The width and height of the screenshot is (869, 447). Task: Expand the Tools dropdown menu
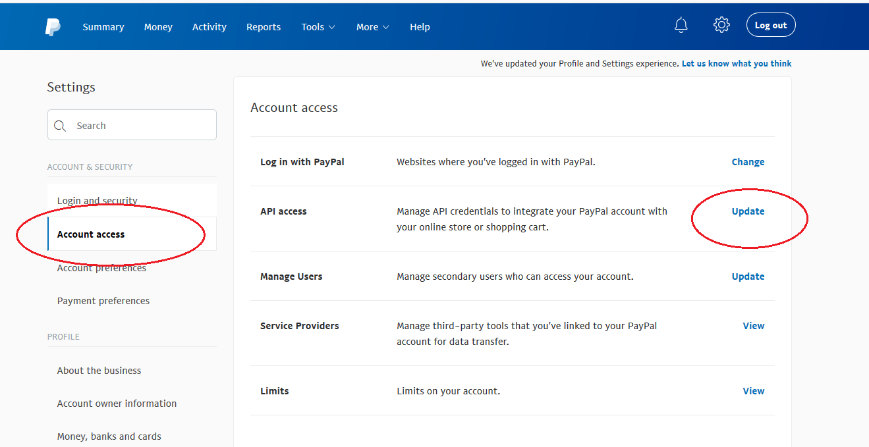pyautogui.click(x=318, y=27)
